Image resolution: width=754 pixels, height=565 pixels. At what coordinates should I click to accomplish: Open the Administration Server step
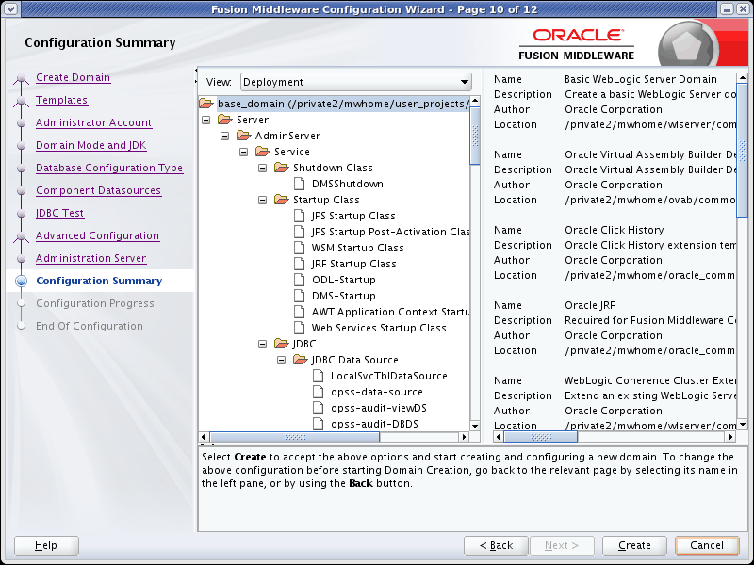90,258
